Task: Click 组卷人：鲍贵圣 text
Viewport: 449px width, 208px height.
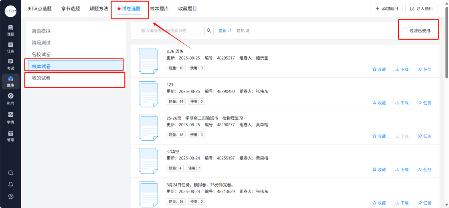Action: click(x=254, y=58)
